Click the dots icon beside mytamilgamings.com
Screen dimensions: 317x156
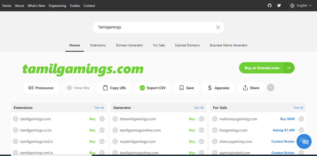[115, 141]
